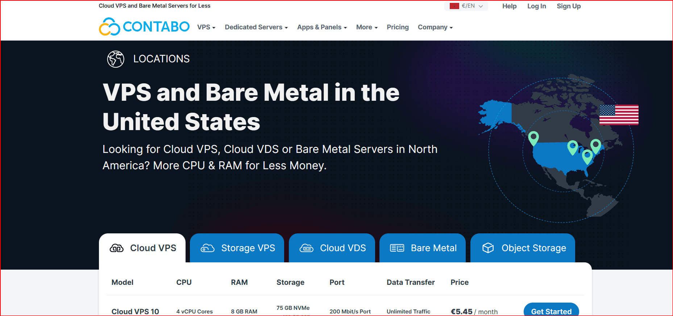Click the Cloud VDS tab icon

[x=306, y=248]
